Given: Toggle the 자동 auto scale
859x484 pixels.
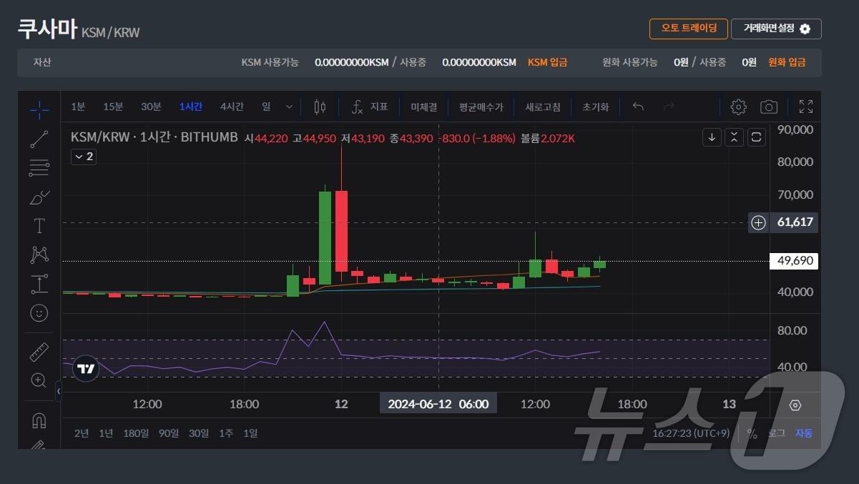Looking at the screenshot, I should tap(804, 433).
